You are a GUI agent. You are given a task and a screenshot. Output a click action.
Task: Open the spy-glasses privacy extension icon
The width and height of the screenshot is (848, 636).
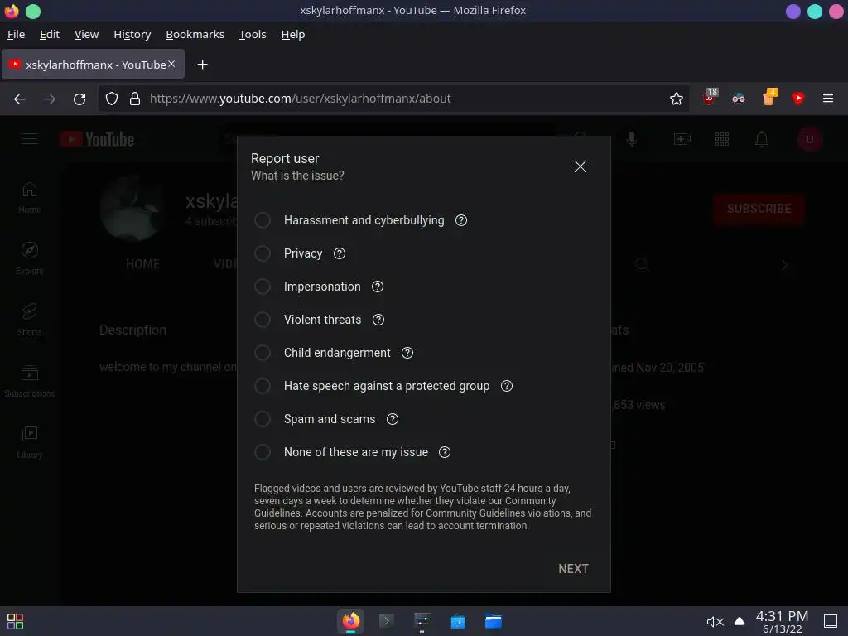pos(738,99)
